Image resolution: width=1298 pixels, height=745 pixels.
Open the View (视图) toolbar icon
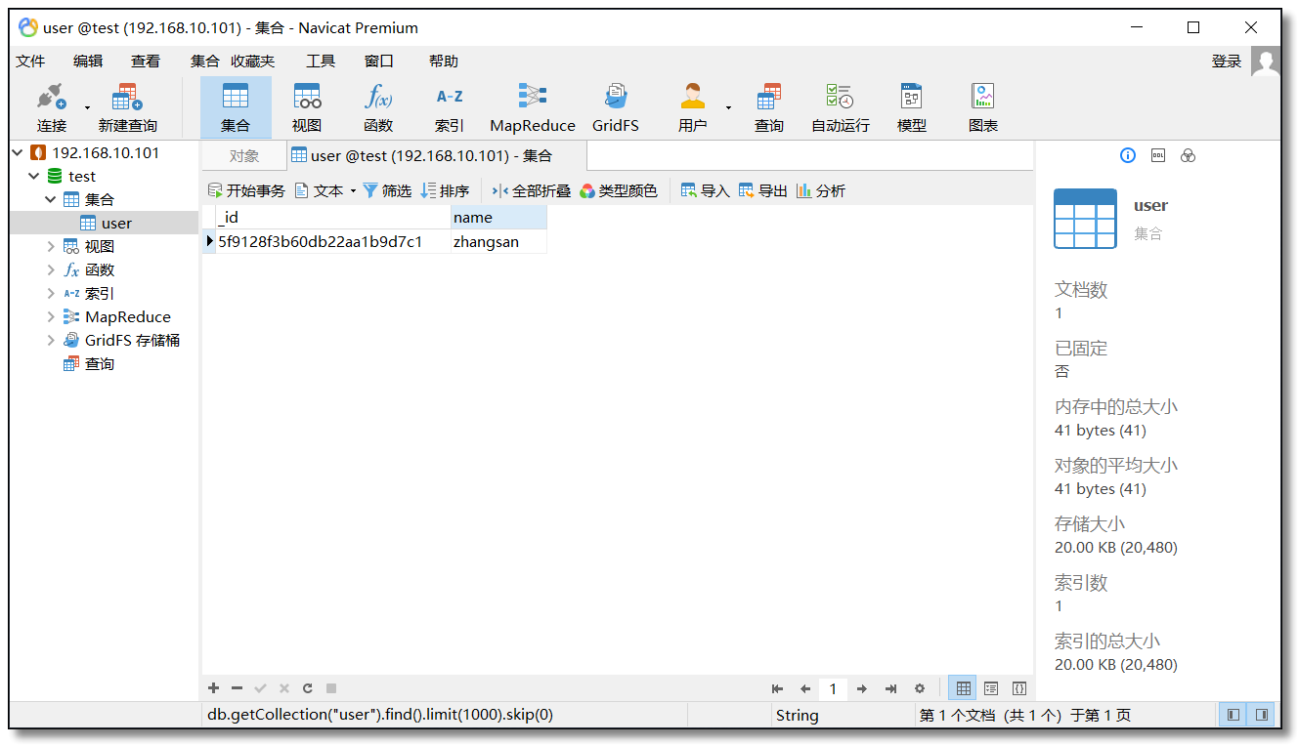pos(307,107)
